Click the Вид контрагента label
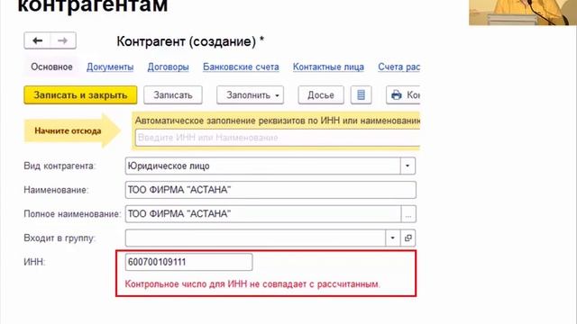The width and height of the screenshot is (577, 324). [60, 166]
